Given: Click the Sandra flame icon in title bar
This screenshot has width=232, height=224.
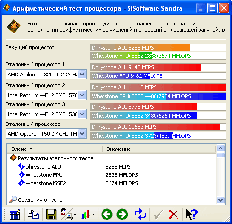Looking at the screenshot, I should pyautogui.click(x=7, y=8).
